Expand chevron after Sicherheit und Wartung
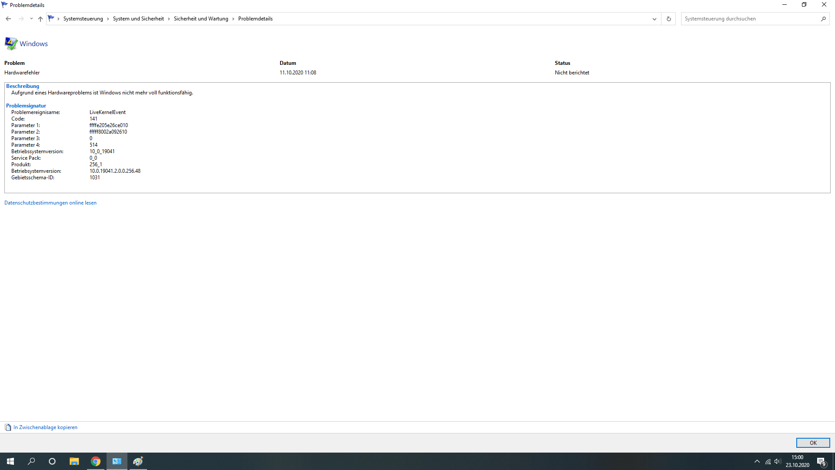Viewport: 835px width, 470px height. [x=233, y=19]
